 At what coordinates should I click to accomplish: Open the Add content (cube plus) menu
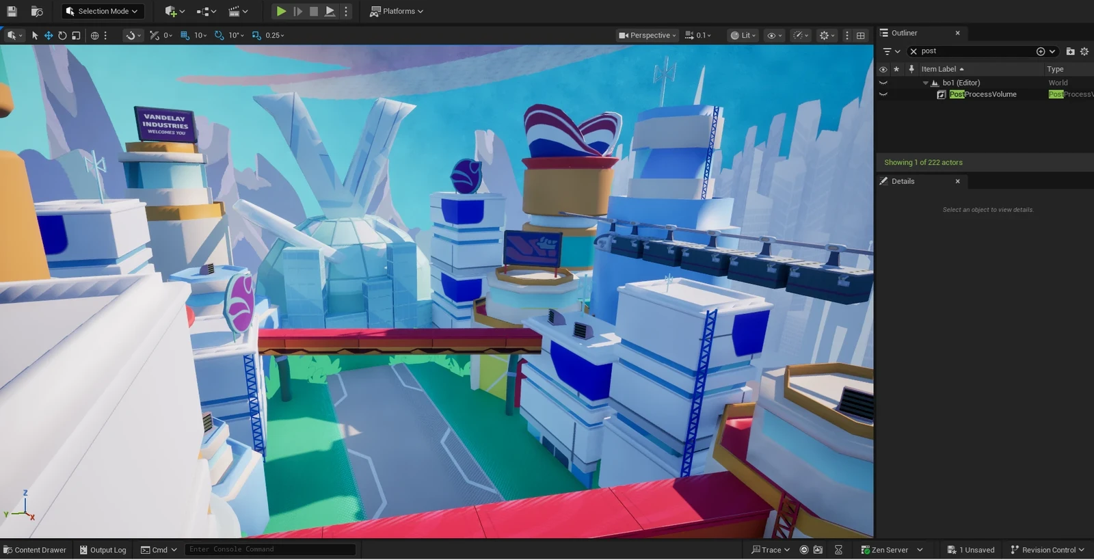click(x=174, y=11)
